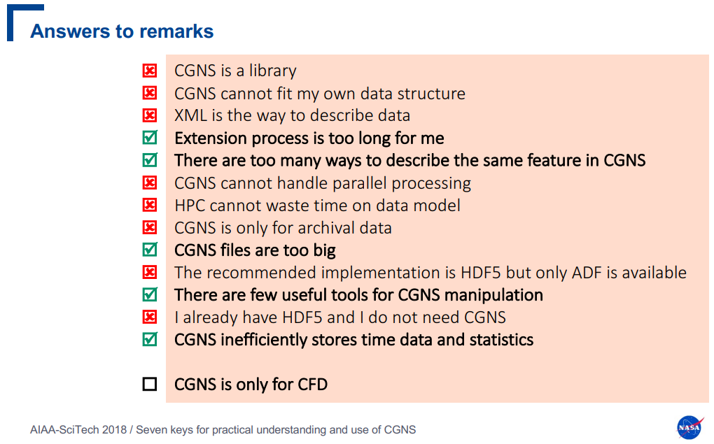Image resolution: width=714 pixels, height=444 pixels.
Task: Click the 'Answers to remarks' slide title
Action: (122, 31)
